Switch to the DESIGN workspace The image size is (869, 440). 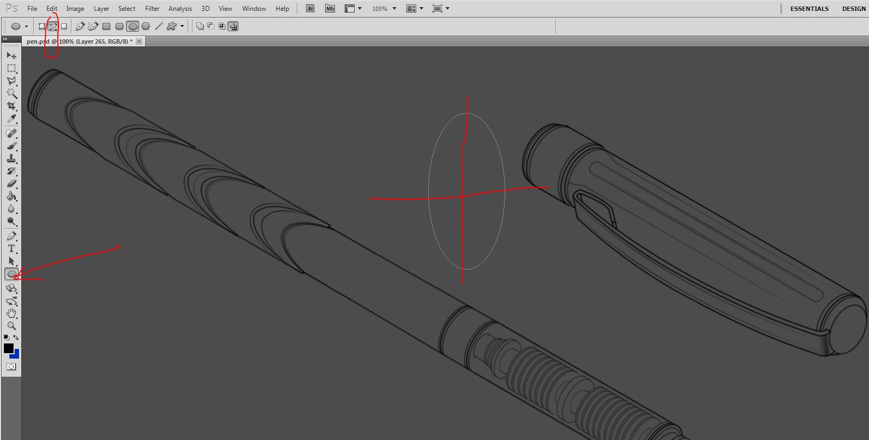point(853,9)
